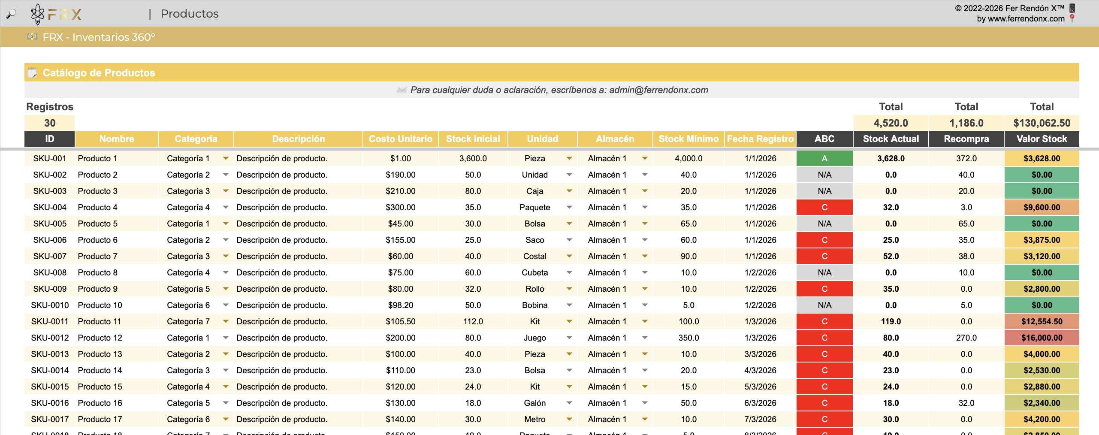Expand Almacén dropdown for SKU-0017

coord(645,419)
